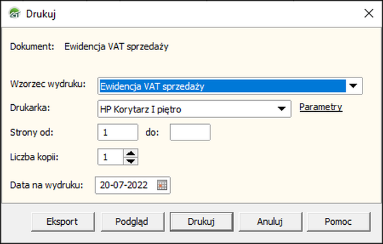Viewport: 383px width, 244px height.
Task: Open print preview with Podgląd button
Action: point(133,221)
